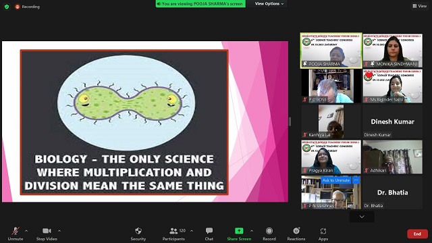Image resolution: width=432 pixels, height=243 pixels.
Task: Open the View Options dropdown
Action: pyautogui.click(x=269, y=3)
